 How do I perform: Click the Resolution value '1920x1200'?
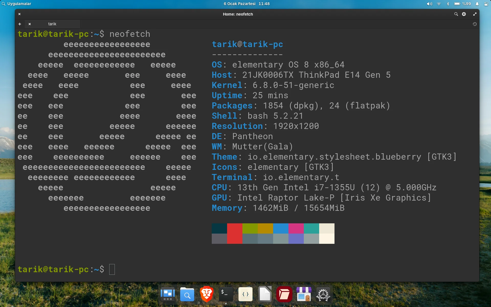296,126
